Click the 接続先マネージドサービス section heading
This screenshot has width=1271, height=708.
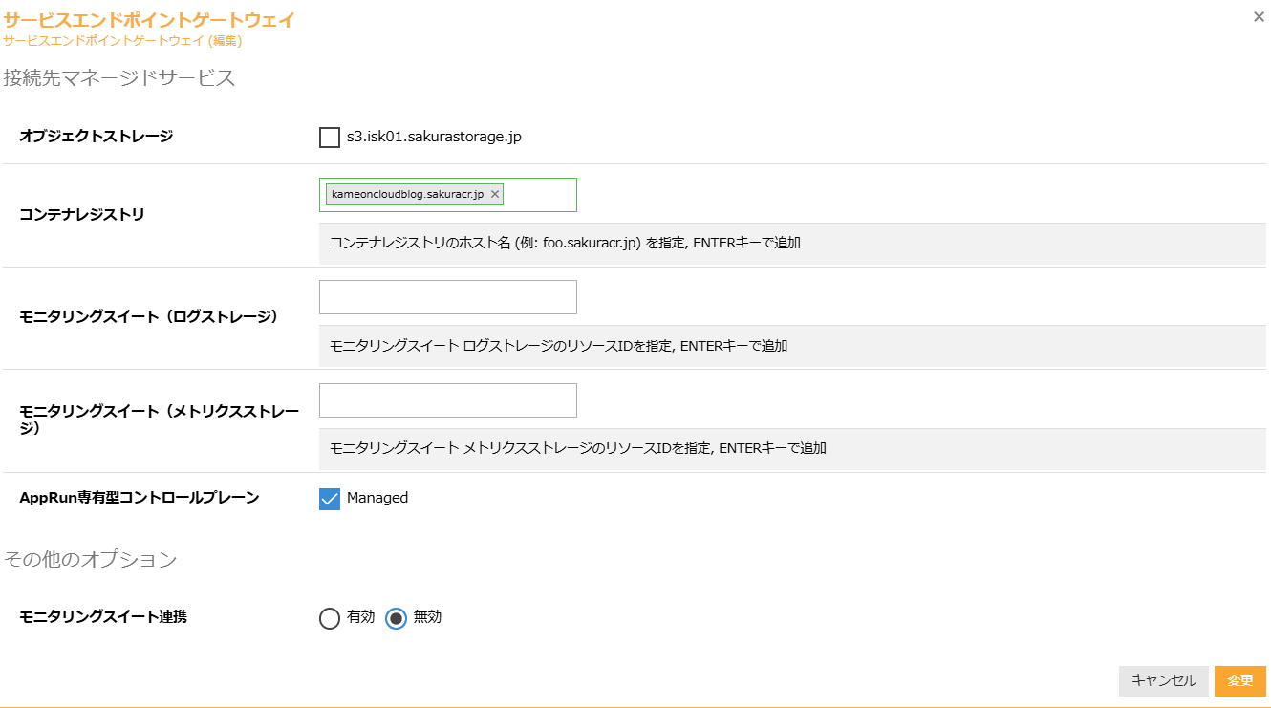tap(119, 78)
